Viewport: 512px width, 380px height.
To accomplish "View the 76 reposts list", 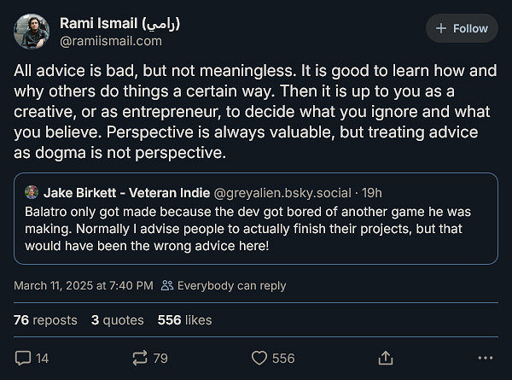I will [45, 320].
